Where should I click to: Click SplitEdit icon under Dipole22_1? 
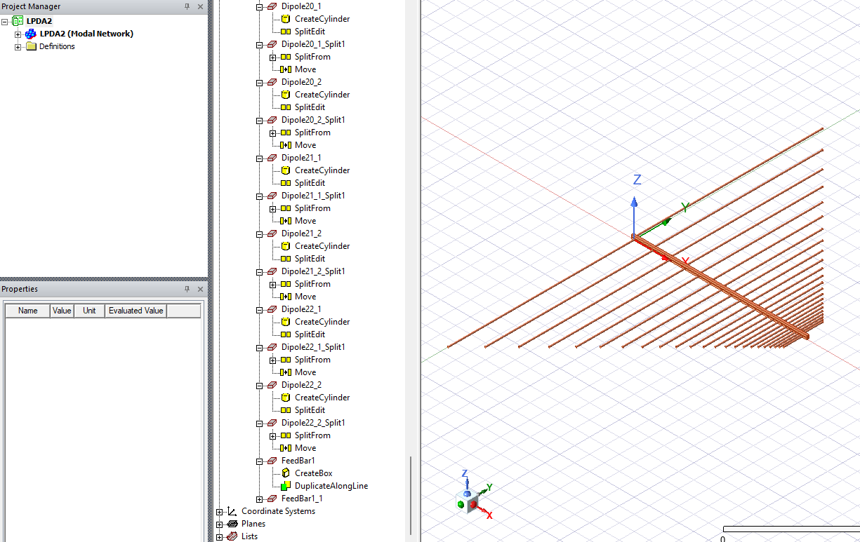point(286,334)
